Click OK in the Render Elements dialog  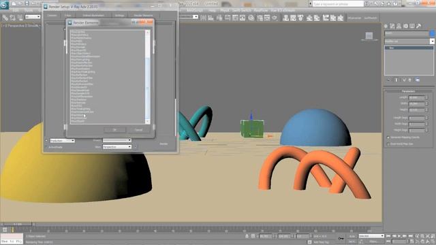114,130
